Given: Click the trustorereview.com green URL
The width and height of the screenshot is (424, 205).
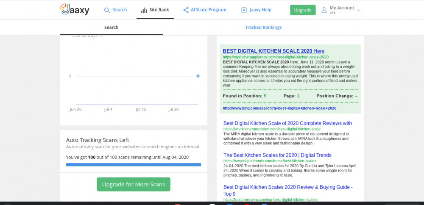Looking at the screenshot, I should click(x=271, y=199).
